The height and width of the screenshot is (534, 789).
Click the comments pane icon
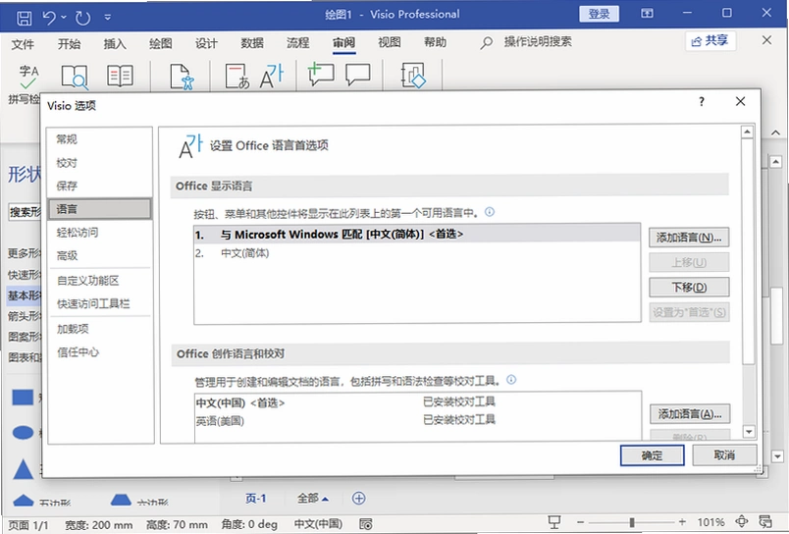coord(358,75)
